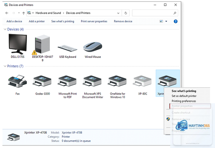Select the Fax printer icon
This screenshot has width=215, height=148.
click(x=18, y=81)
